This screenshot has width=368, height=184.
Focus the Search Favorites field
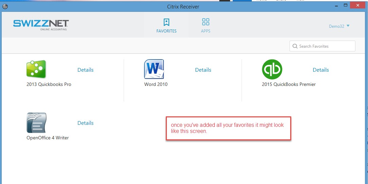(x=322, y=46)
